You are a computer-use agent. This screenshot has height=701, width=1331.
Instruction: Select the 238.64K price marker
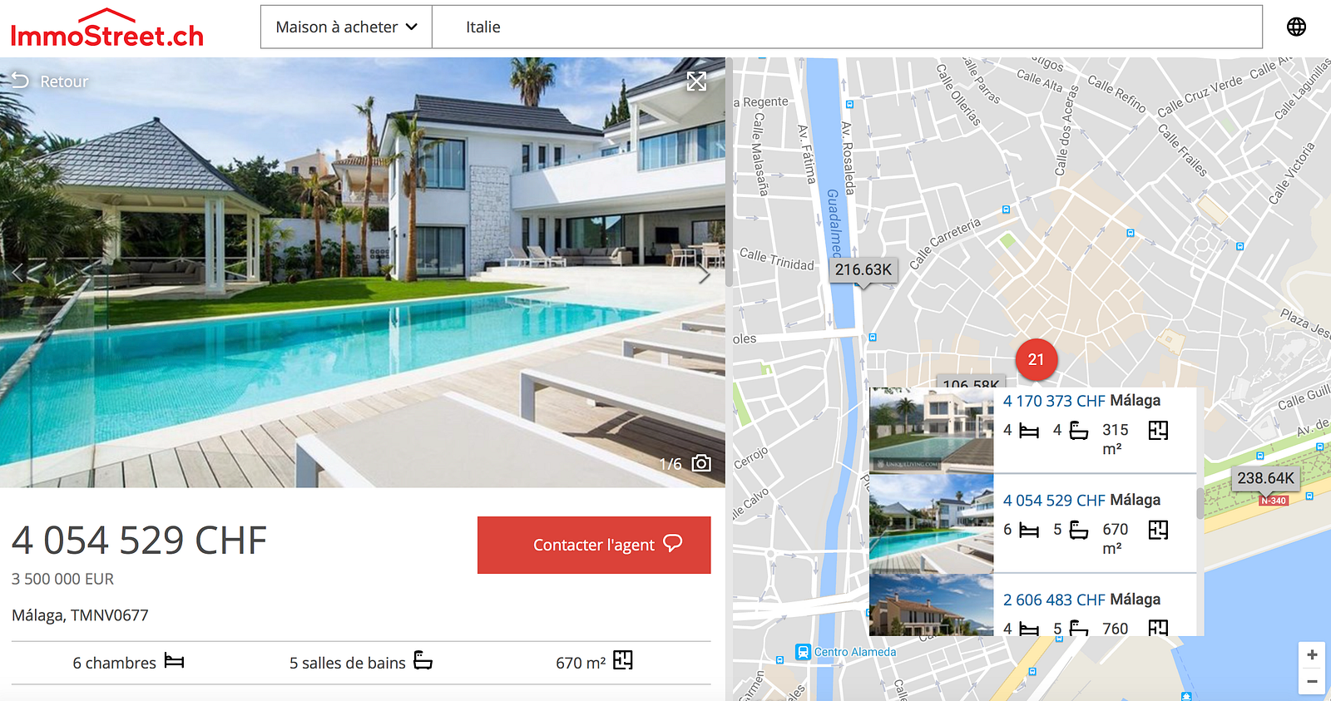(1265, 478)
